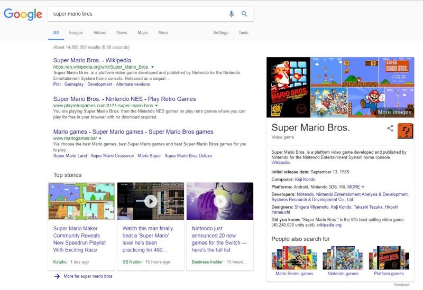423x290 pixels.
Task: Play the Business Insider Nintendo video
Action: pyautogui.click(x=220, y=201)
